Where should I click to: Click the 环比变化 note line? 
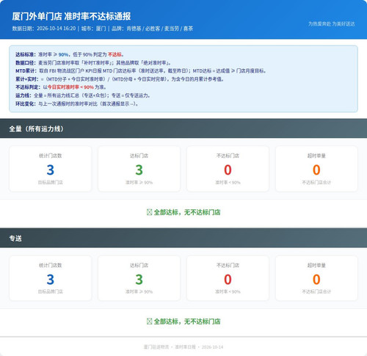click(x=77, y=103)
